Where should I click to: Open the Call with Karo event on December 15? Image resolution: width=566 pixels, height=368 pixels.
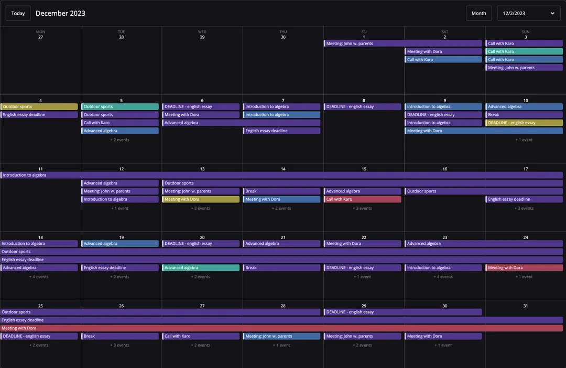[x=362, y=199]
